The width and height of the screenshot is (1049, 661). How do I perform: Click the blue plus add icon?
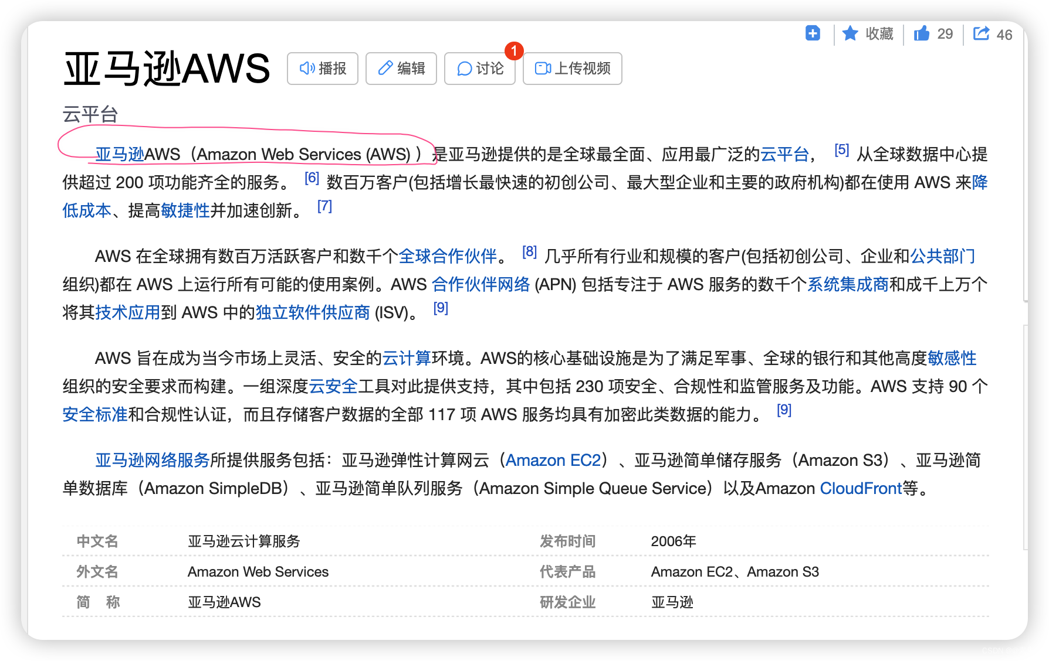(x=813, y=33)
